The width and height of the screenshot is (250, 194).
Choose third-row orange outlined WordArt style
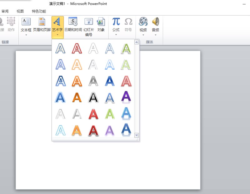coord(77,81)
